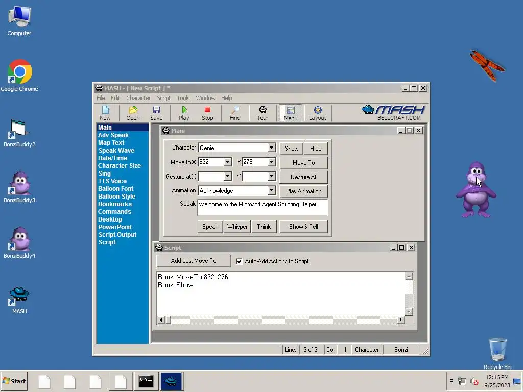
Task: Switch to the command prompt taskbar item
Action: click(146, 381)
